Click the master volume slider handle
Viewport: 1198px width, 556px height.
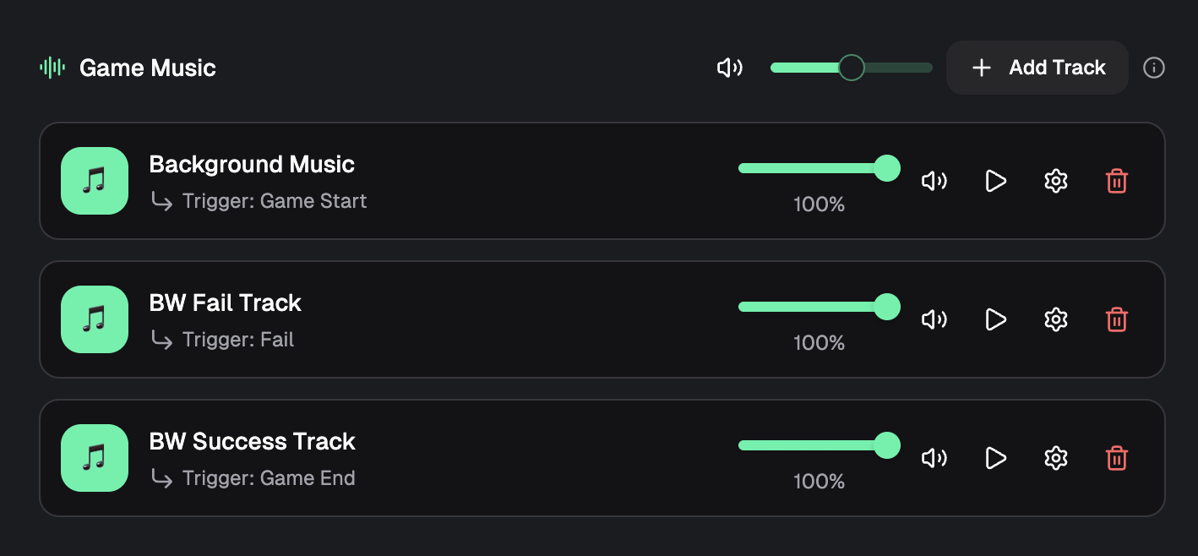[852, 68]
